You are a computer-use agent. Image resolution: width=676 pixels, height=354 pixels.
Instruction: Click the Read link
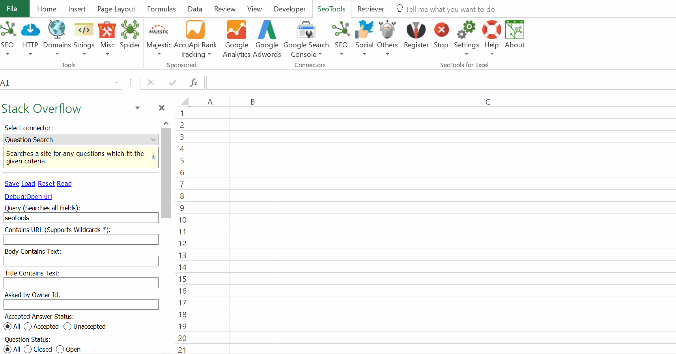pos(64,184)
